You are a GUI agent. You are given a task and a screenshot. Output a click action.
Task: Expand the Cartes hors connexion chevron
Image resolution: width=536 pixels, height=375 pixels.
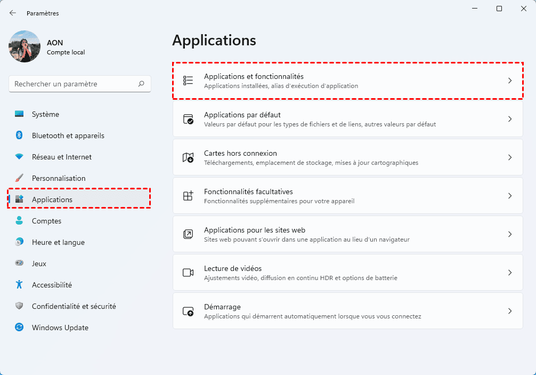tap(509, 157)
